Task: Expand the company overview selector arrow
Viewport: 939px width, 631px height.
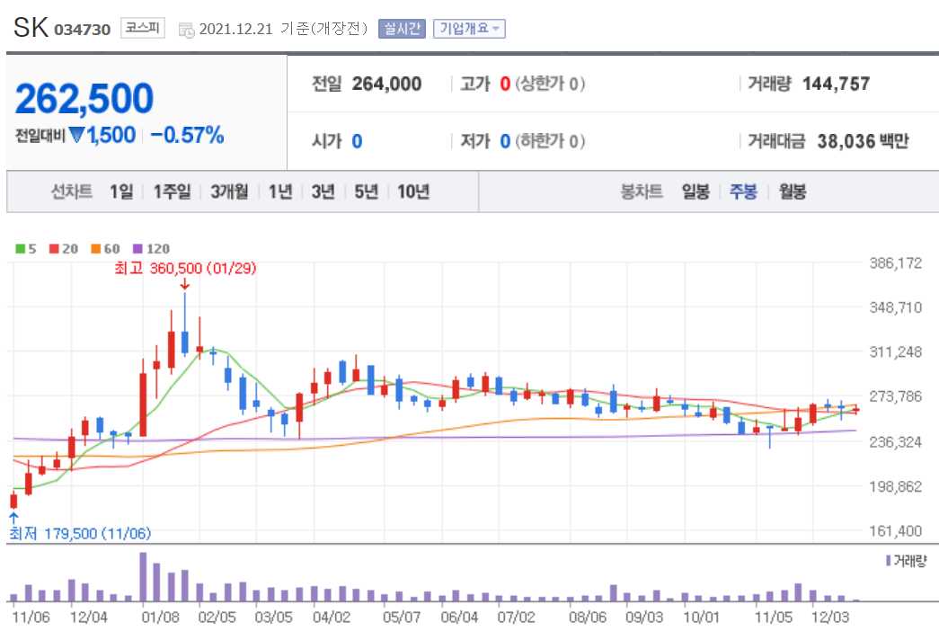Action: coord(497,28)
